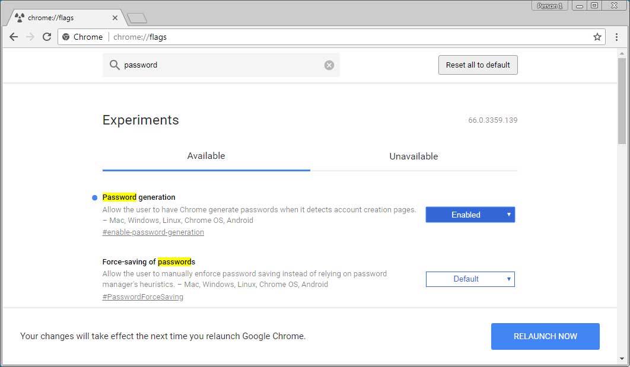Viewport: 630px width, 367px height.
Task: Click the vertical scrollbar thumb
Action: click(622, 101)
